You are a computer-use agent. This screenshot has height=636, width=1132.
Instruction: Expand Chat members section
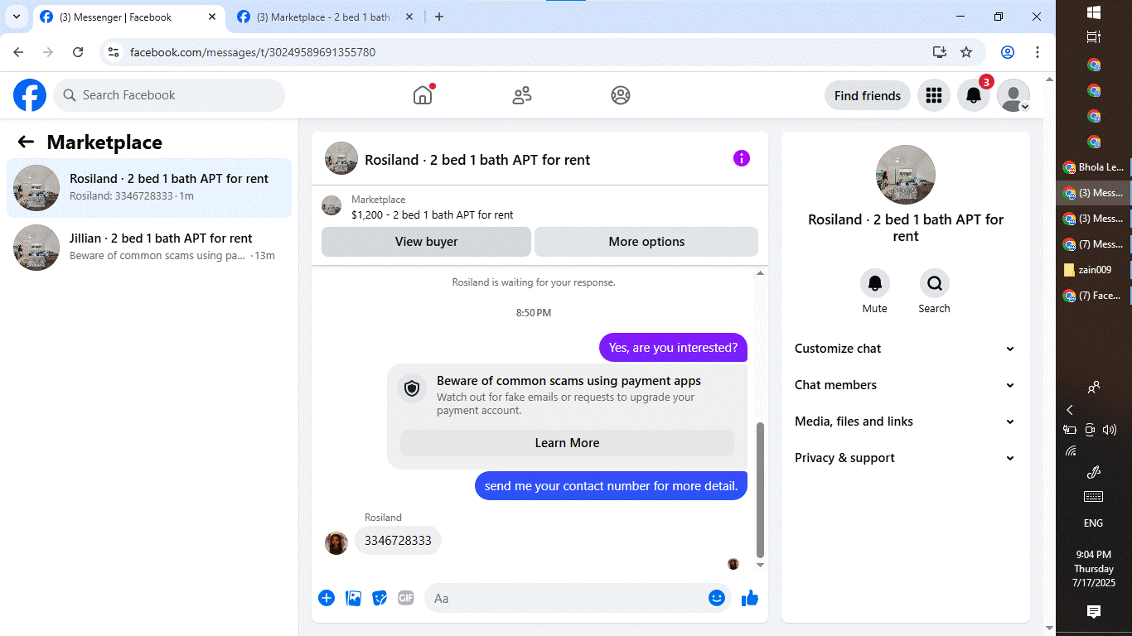[x=905, y=385]
